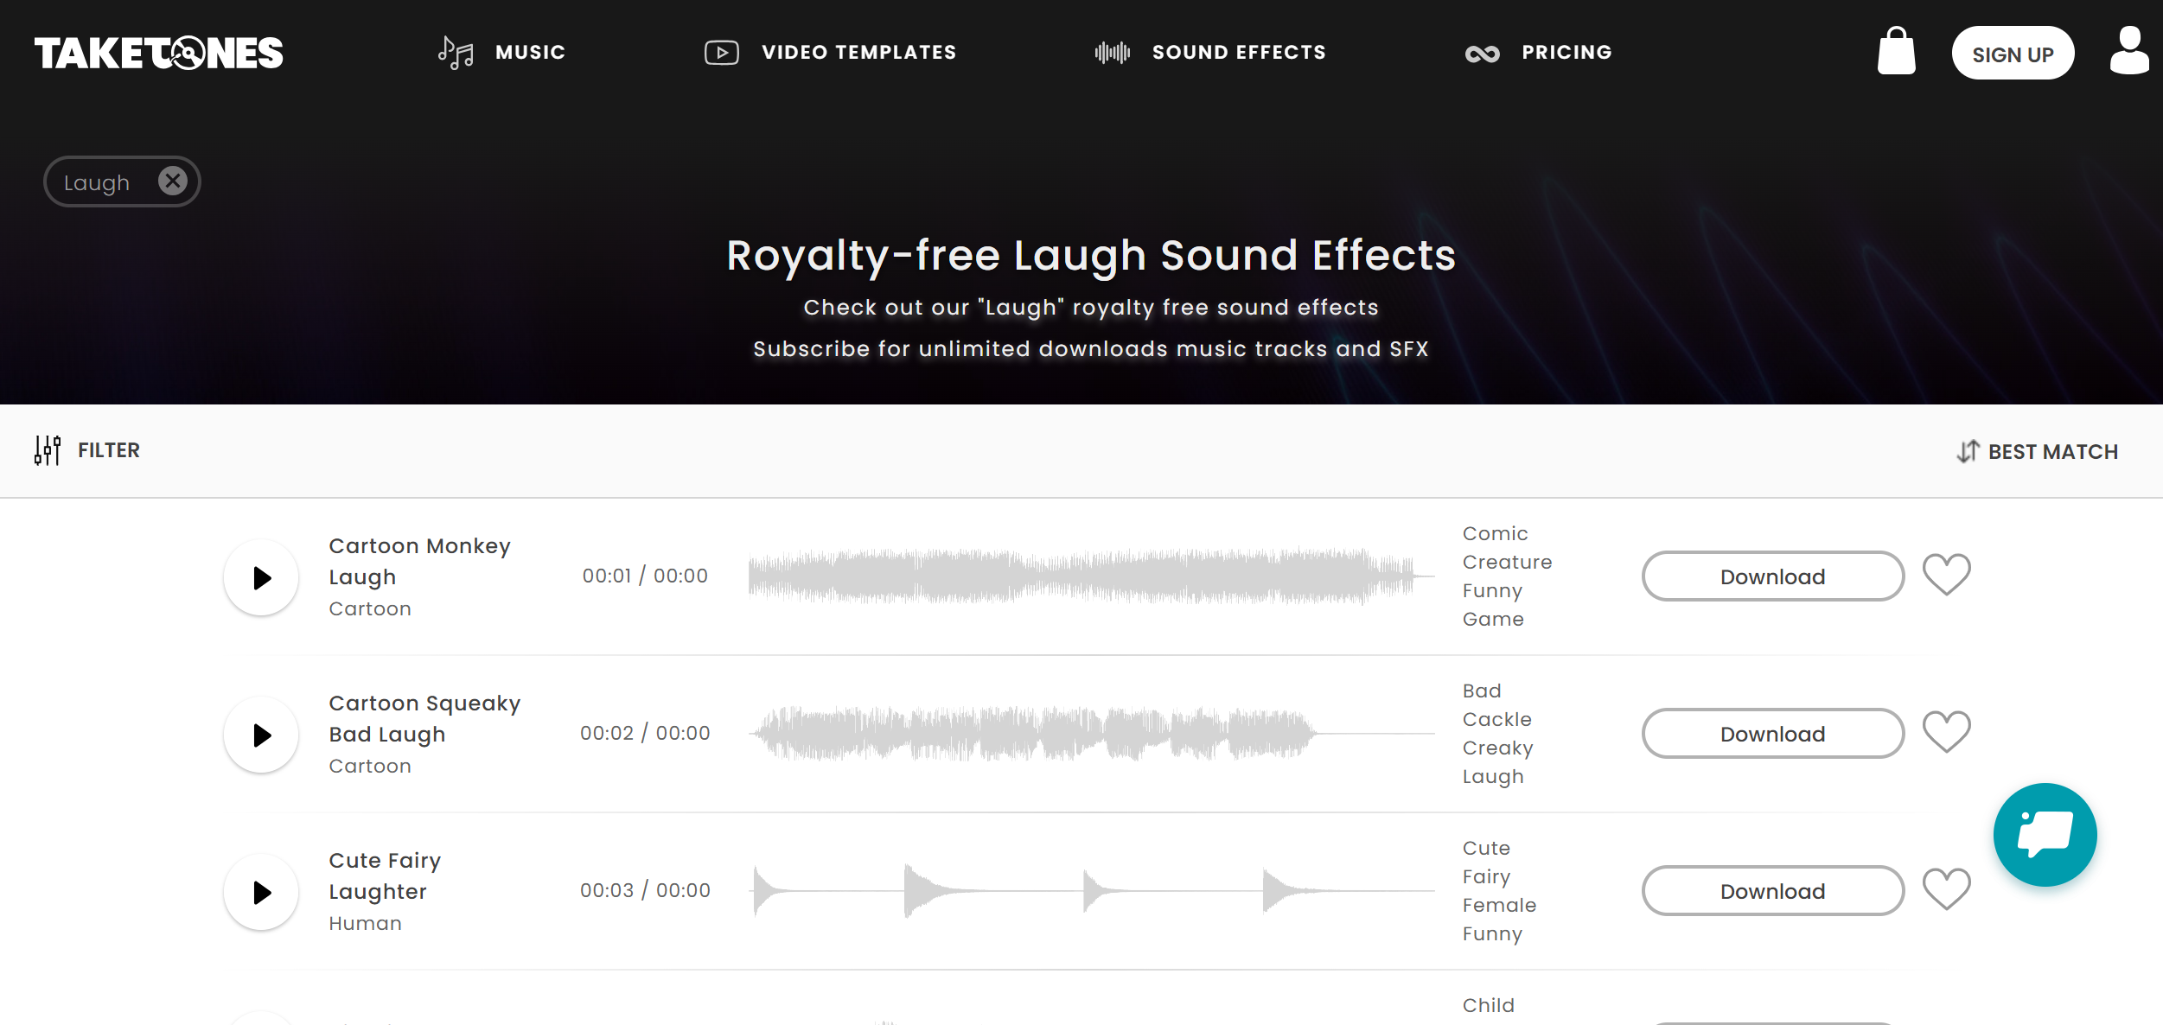Click the Sign Up button
Screen dimensions: 2163x1025
click(x=2013, y=54)
